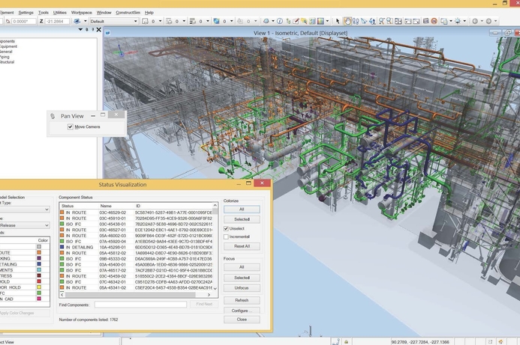Click the orange circular clip-off icon
The width and height of the screenshot is (520, 345).
click(434, 21)
